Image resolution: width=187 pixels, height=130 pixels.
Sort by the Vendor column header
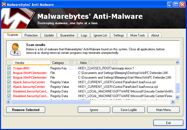pyautogui.click(x=31, y=63)
